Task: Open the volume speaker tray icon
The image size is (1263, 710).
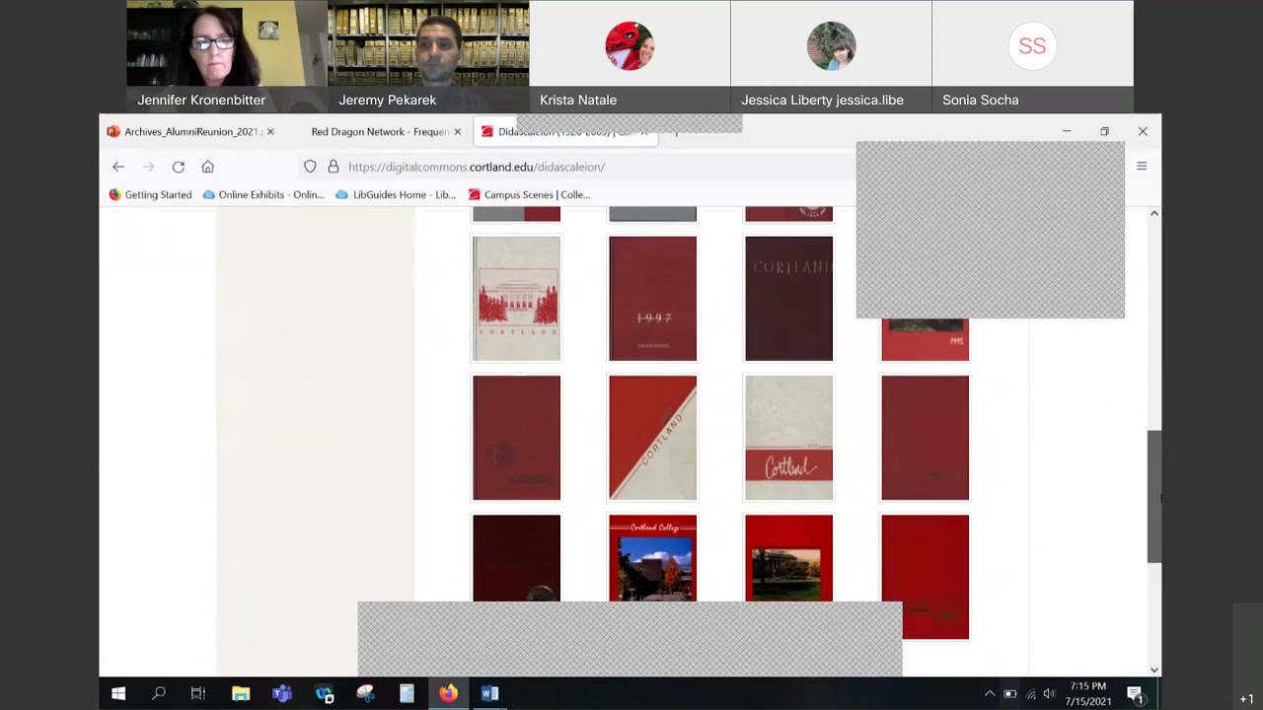Action: 1049,694
